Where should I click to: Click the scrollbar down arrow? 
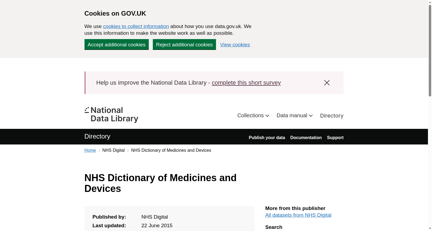tap(430, 229)
